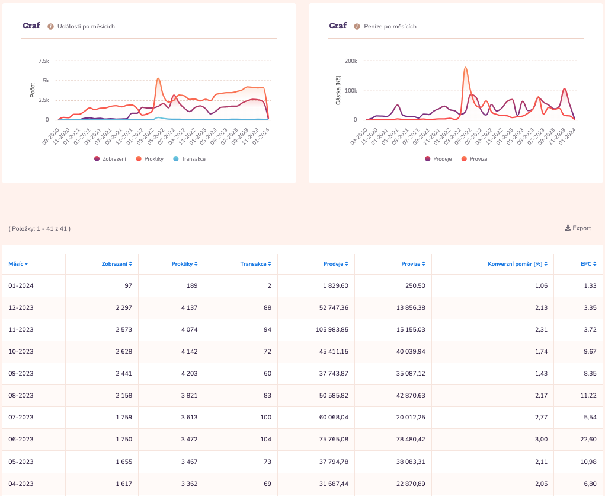Click the Export link above table
This screenshot has width=605, height=496.
tap(581, 228)
